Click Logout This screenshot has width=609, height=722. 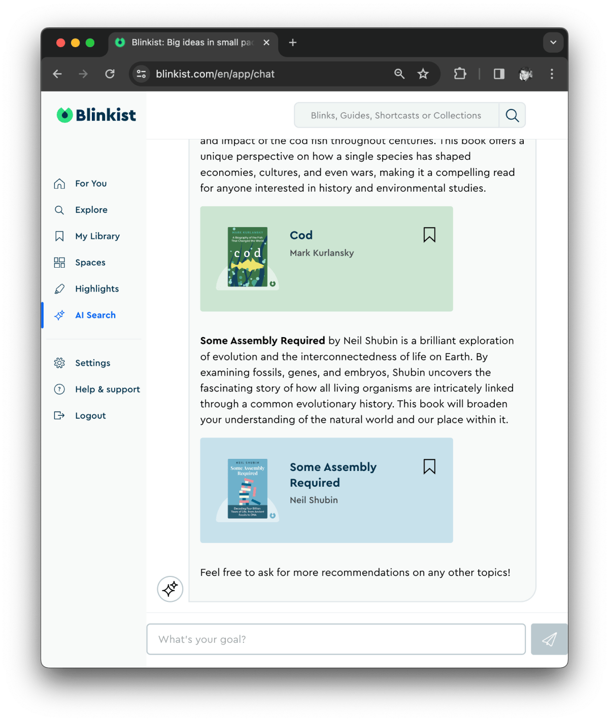(90, 416)
